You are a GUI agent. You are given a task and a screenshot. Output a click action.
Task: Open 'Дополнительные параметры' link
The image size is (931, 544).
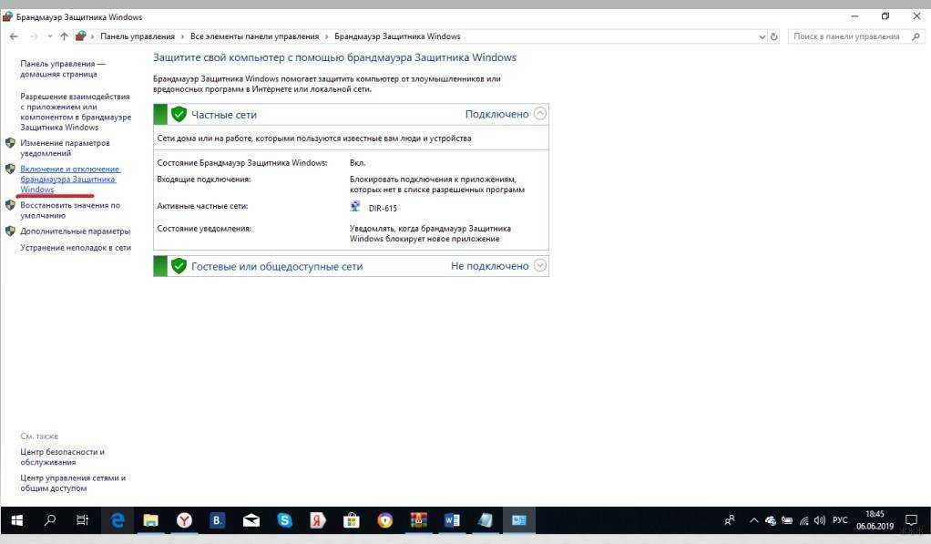76,231
